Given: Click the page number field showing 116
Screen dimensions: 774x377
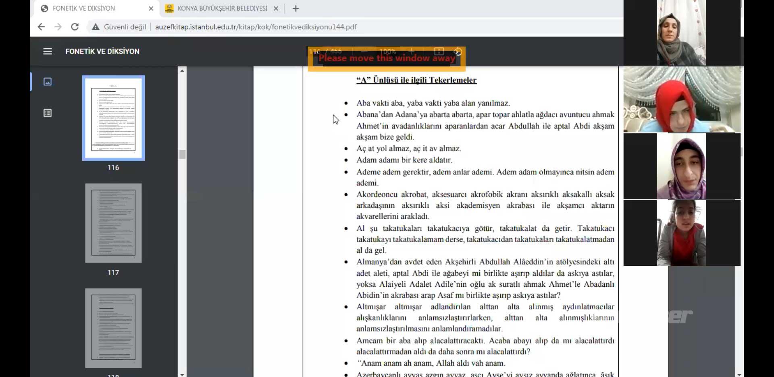Looking at the screenshot, I should (x=315, y=51).
